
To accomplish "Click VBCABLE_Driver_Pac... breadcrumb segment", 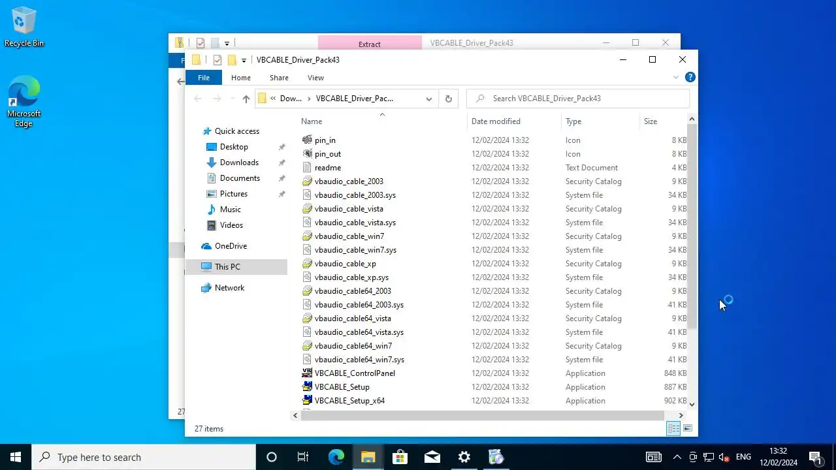I will pyautogui.click(x=355, y=99).
